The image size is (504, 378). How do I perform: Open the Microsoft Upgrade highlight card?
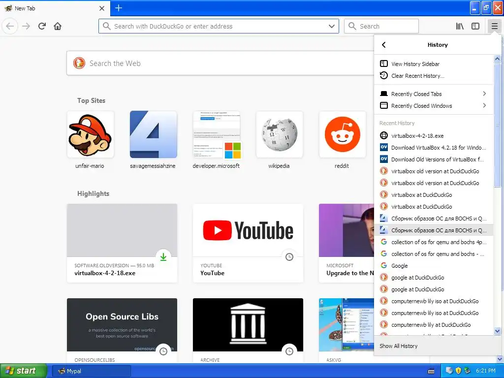[346, 243]
